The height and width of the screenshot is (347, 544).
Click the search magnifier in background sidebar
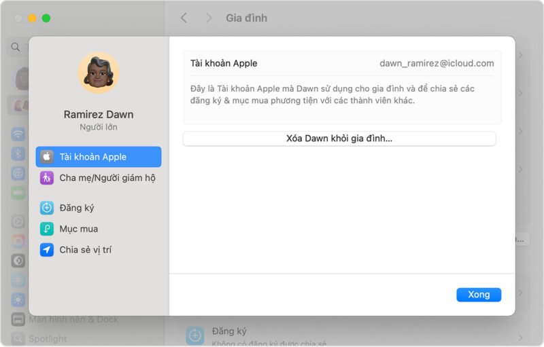pos(15,47)
